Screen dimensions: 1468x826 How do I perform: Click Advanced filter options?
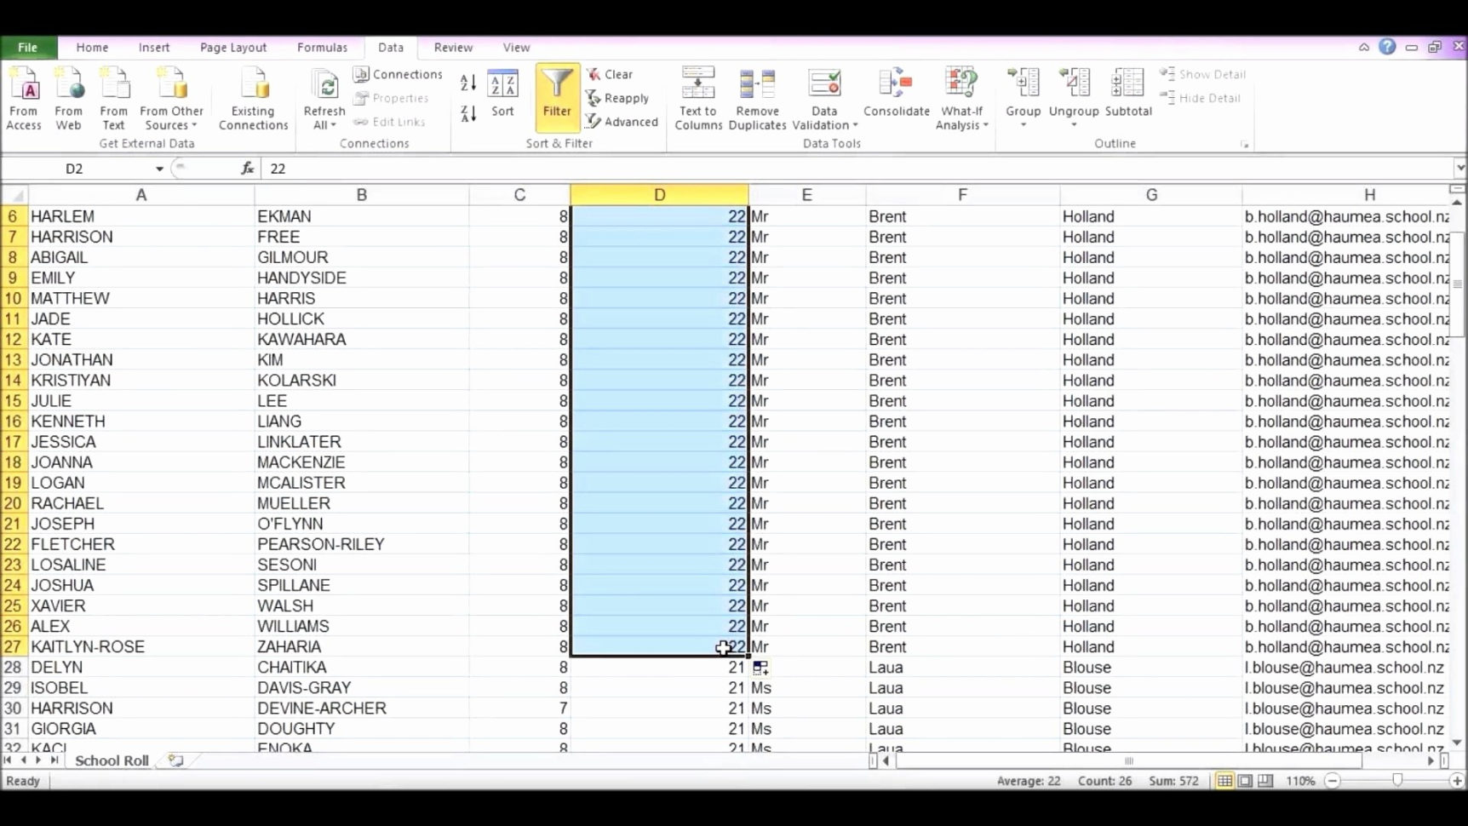tap(622, 121)
